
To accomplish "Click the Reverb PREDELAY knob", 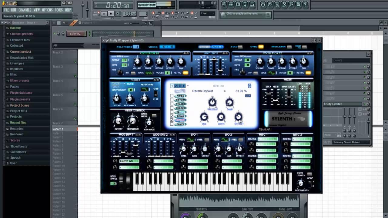I will (212, 102).
